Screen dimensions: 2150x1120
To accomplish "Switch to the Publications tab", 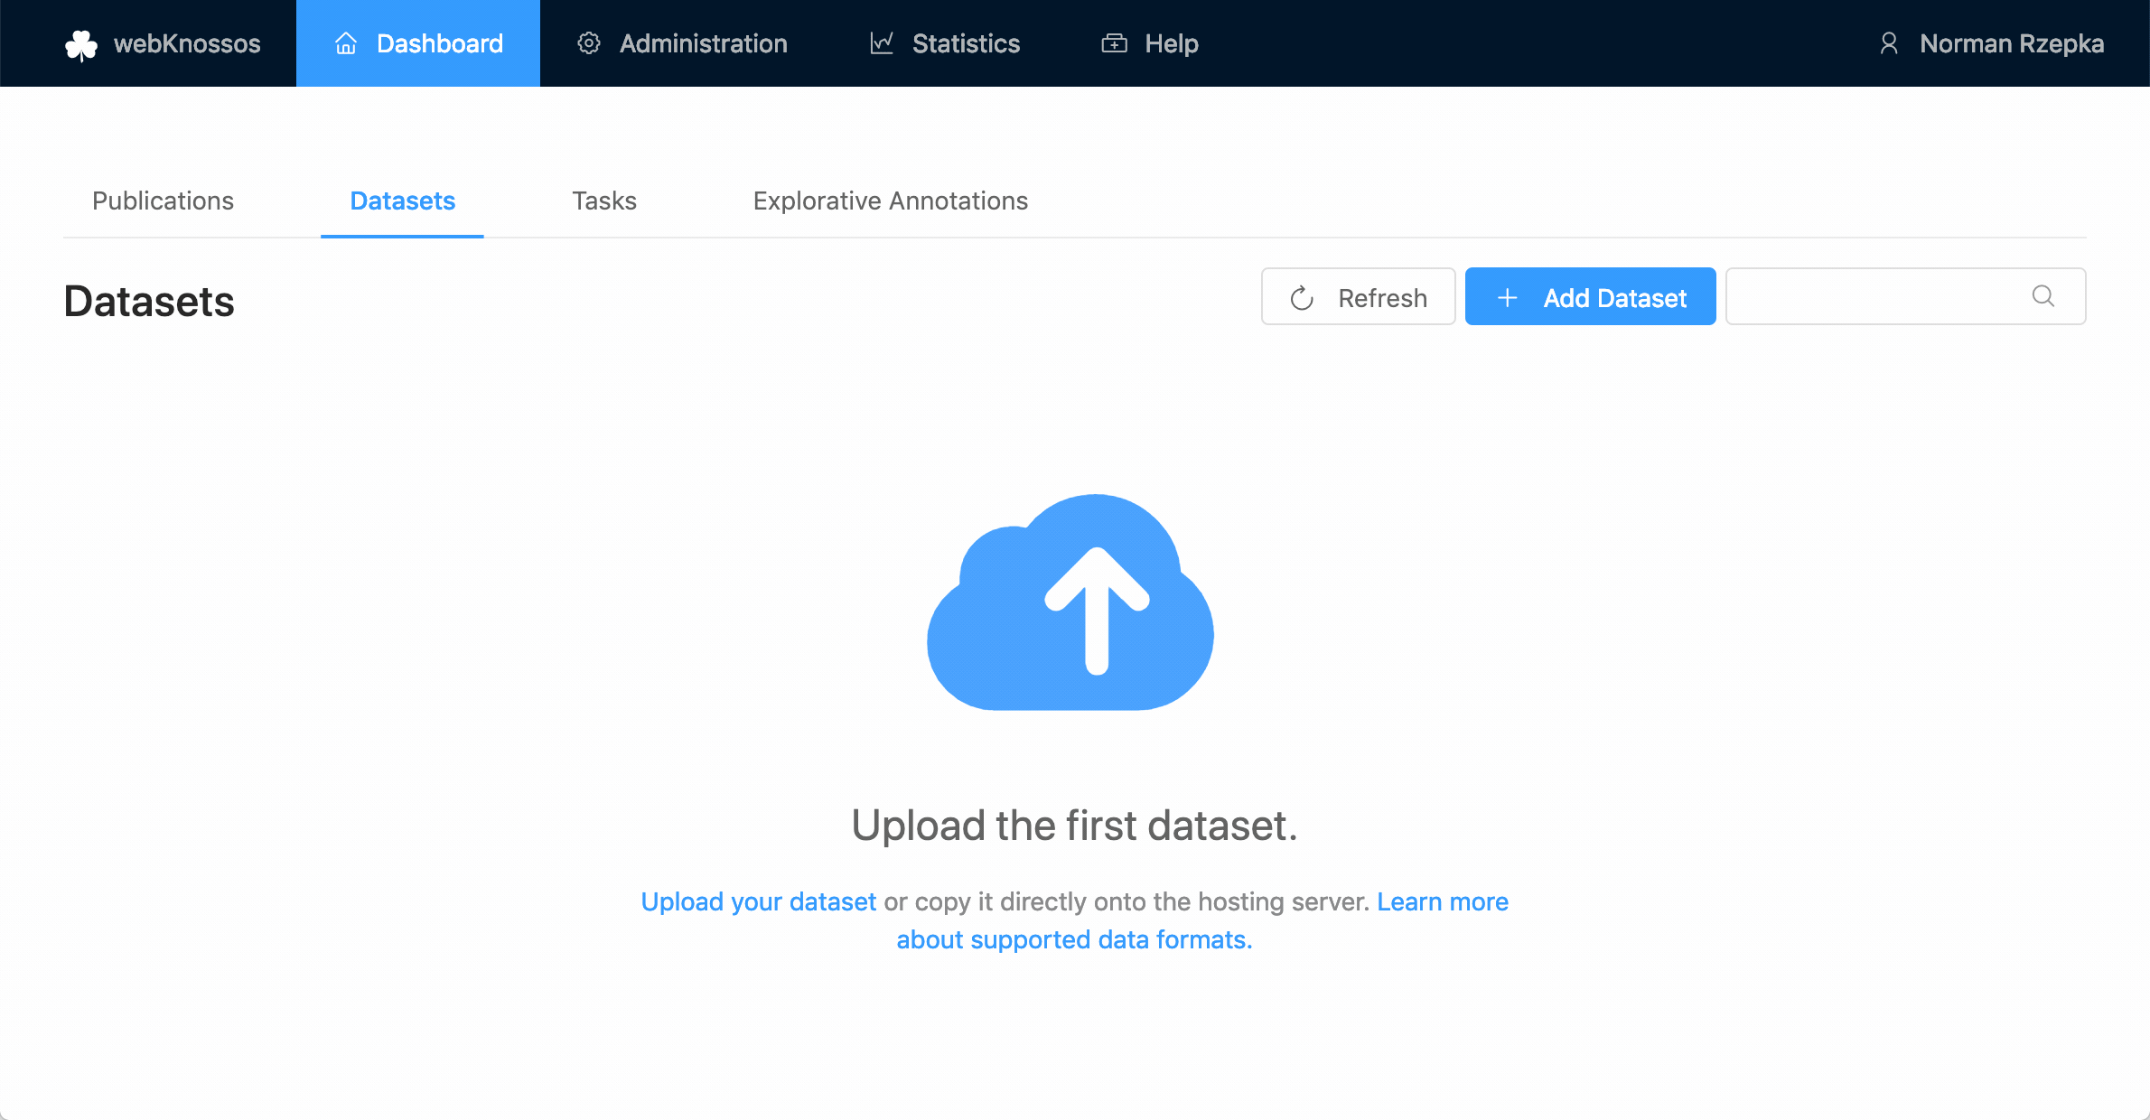I will (163, 201).
